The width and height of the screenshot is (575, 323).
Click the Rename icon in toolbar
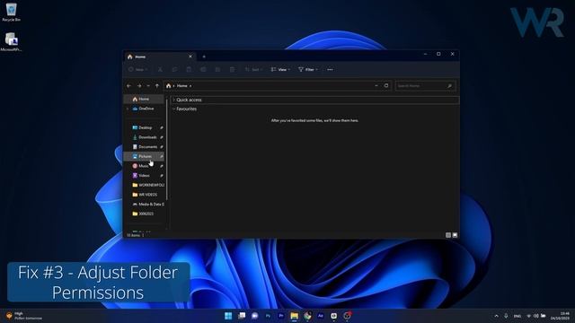(x=203, y=70)
